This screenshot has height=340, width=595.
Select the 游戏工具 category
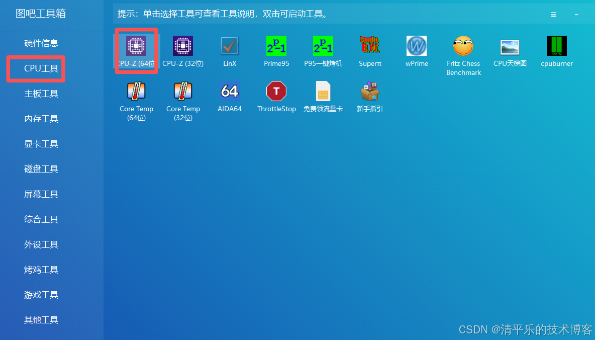tap(41, 295)
